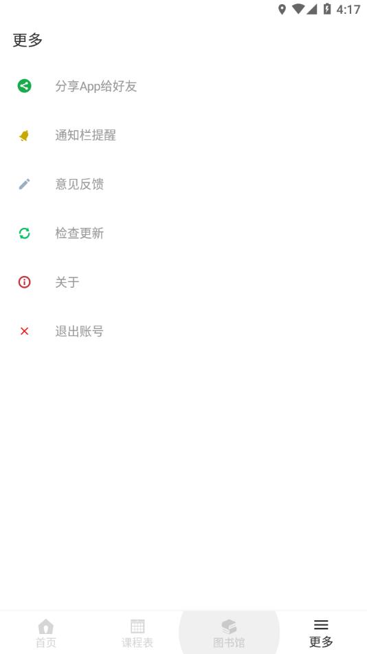Viewport: 367px width, 654px height.
Task: Tap the yellow bell notification icon
Action: (x=24, y=135)
